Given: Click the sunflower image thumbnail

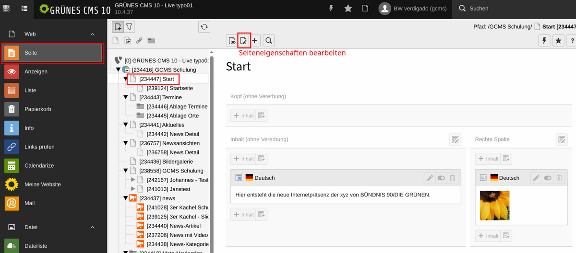Looking at the screenshot, I should pyautogui.click(x=495, y=206).
